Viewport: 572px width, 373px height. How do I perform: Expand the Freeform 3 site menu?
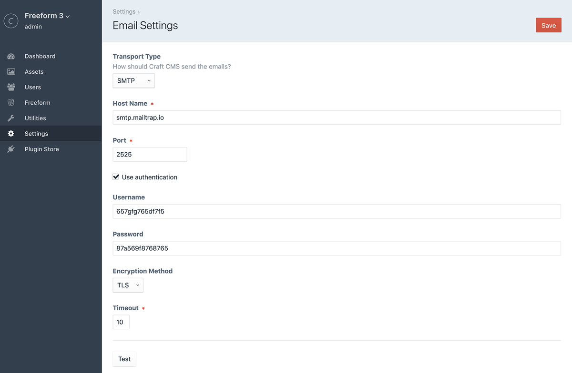pos(47,16)
